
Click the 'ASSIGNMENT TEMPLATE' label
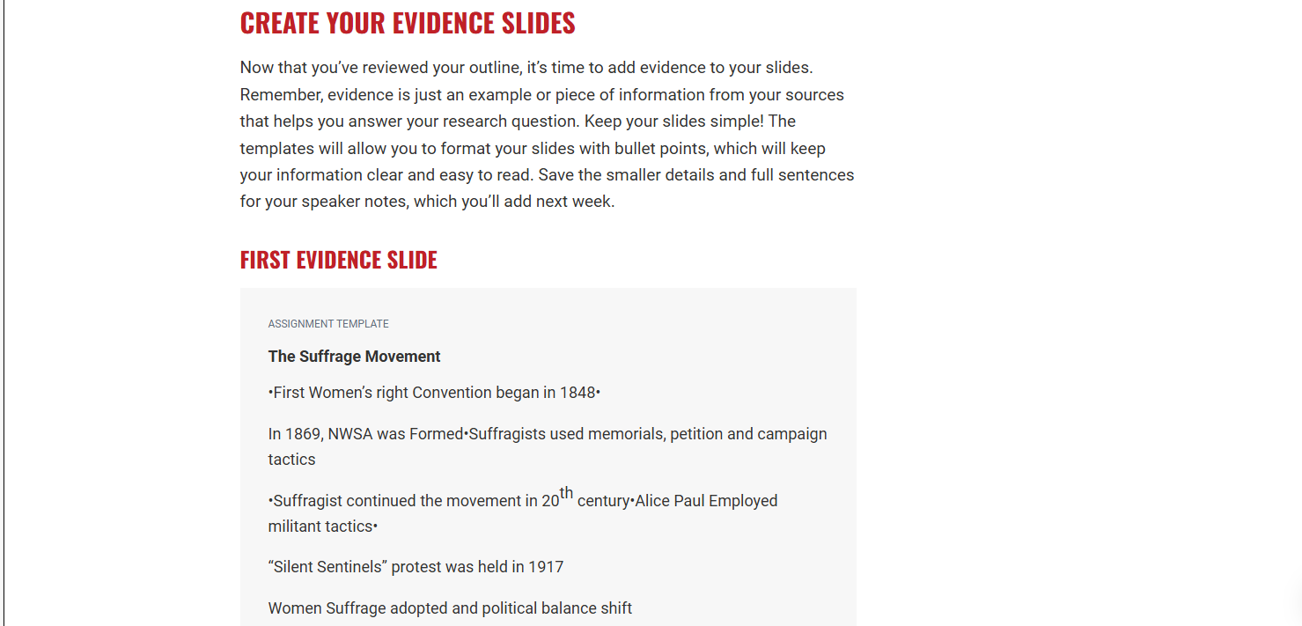tap(328, 324)
